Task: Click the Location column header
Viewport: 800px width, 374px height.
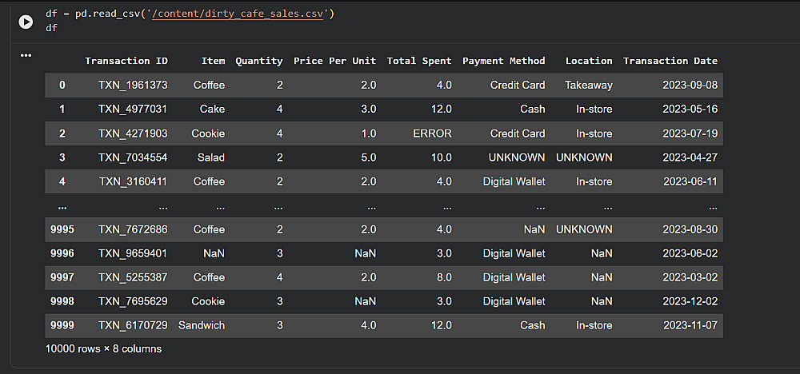Action: (588, 61)
